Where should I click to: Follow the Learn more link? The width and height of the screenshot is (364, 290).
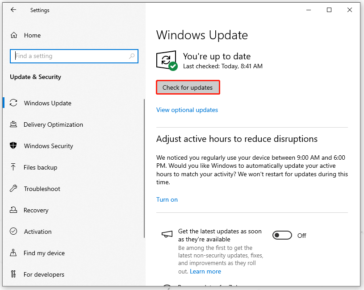(x=205, y=271)
